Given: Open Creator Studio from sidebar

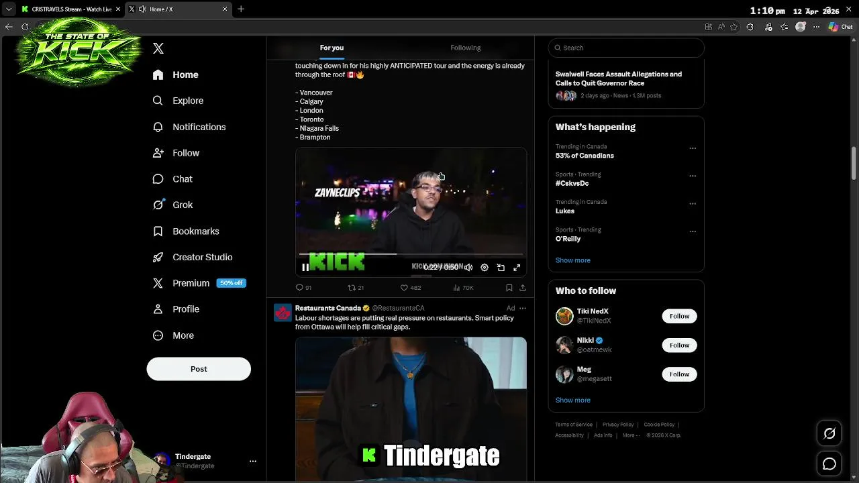Looking at the screenshot, I should pos(193,257).
